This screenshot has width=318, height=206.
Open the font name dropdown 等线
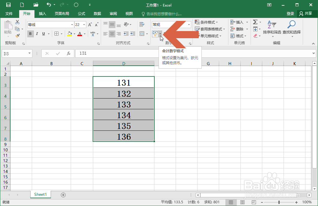point(72,25)
